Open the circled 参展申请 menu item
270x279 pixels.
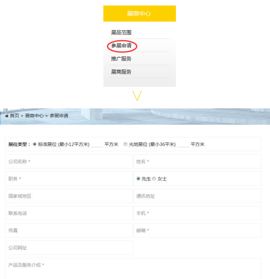[121, 46]
